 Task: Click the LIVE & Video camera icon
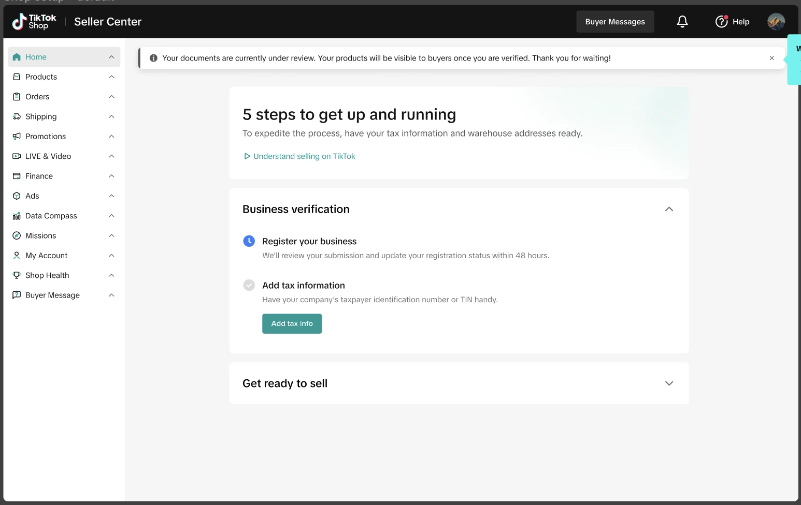(17, 156)
